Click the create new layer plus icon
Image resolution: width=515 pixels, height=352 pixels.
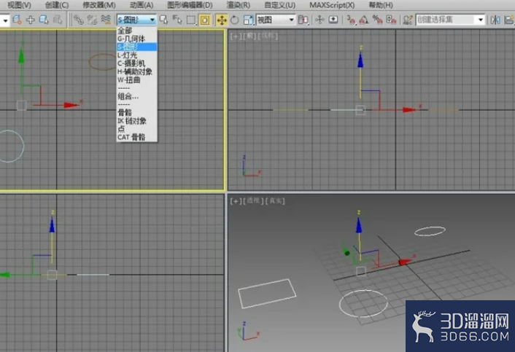tap(30, 20)
